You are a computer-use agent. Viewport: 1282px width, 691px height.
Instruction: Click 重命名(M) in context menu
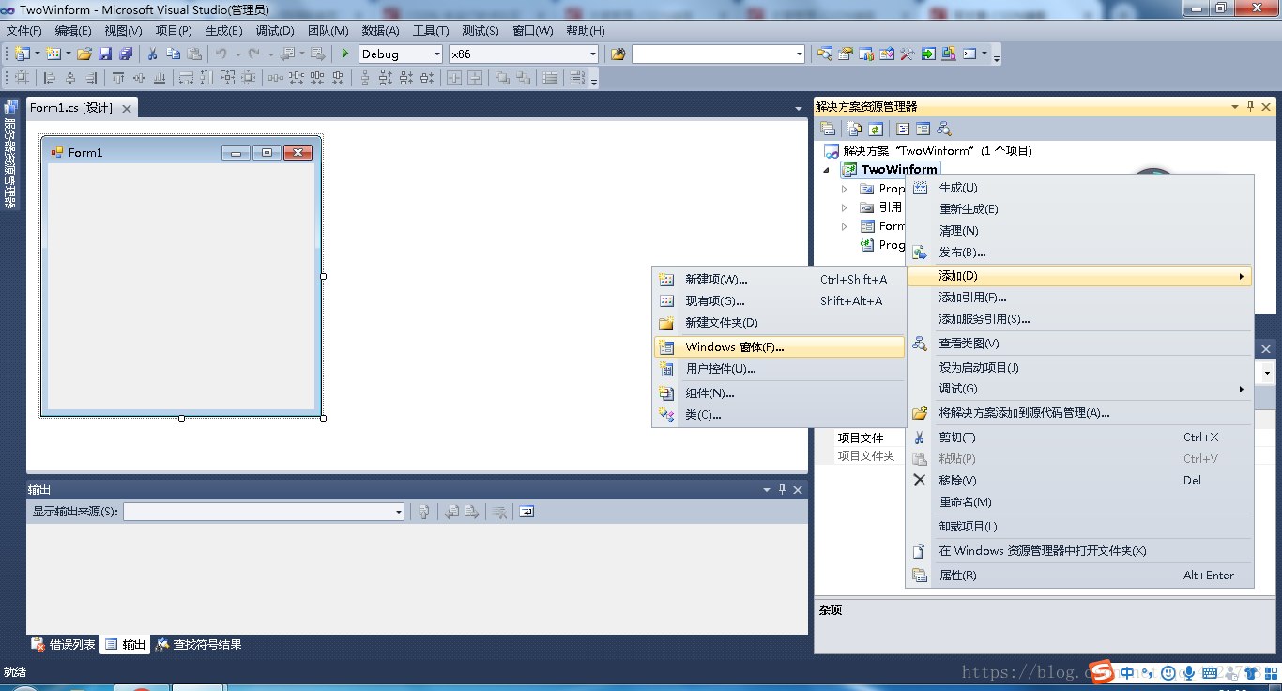coord(1079,502)
